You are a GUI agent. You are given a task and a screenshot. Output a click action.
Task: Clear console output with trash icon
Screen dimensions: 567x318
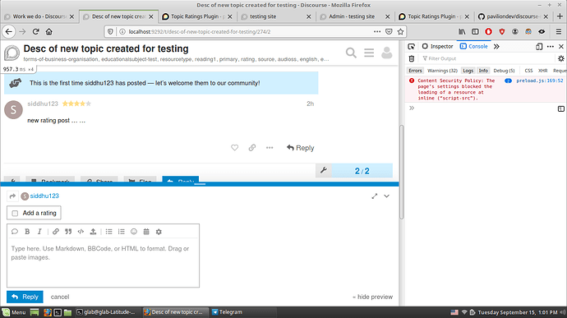(x=412, y=58)
